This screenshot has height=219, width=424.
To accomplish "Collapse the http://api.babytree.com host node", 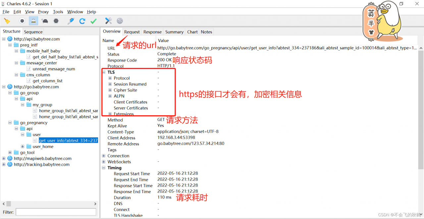I will click(4, 39).
